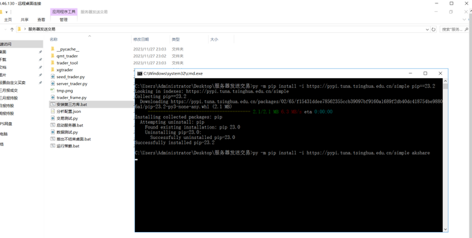Click the refresh icon beside address bar

coord(433,30)
